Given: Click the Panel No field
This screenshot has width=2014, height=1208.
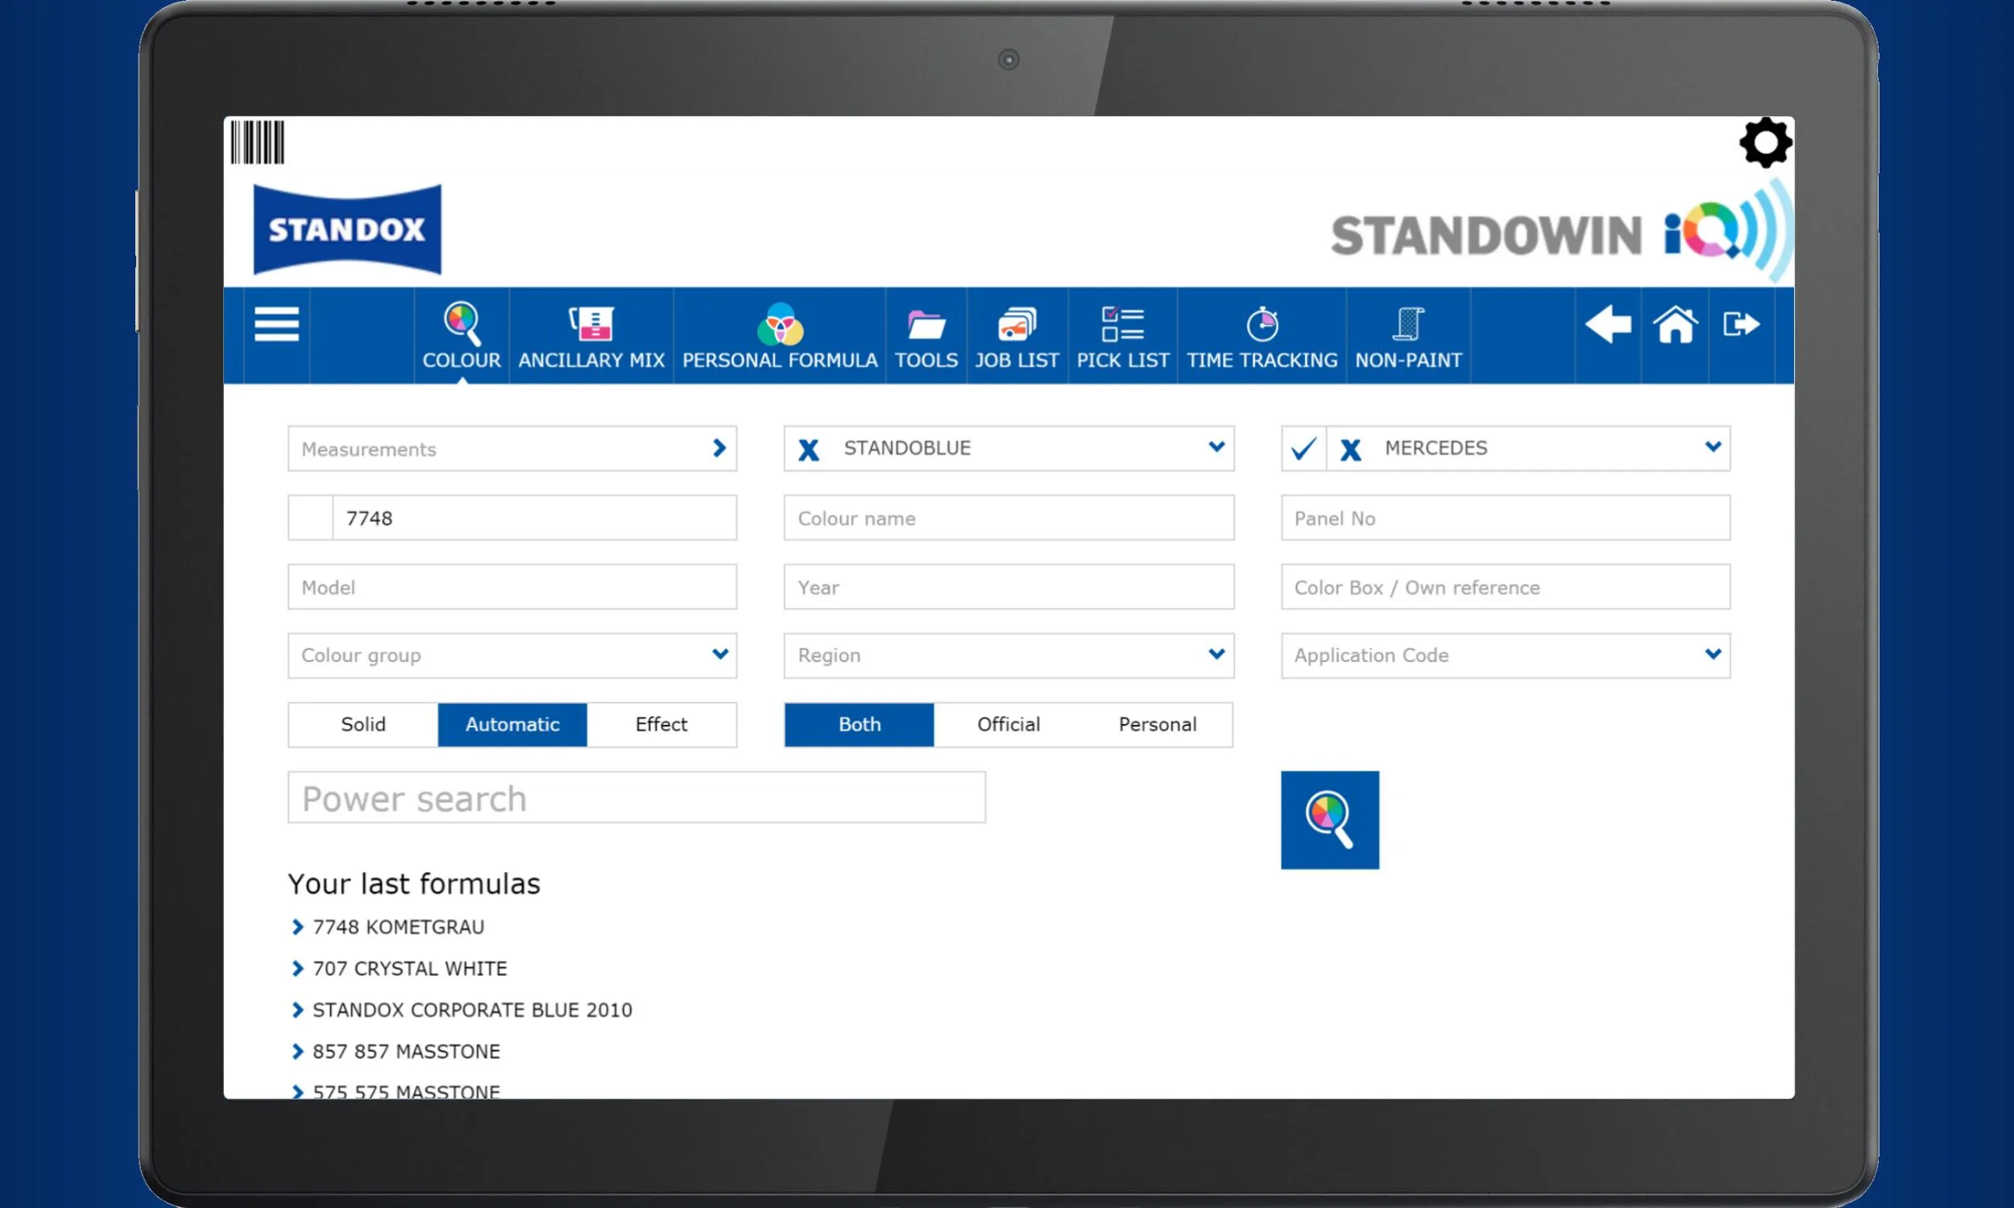Looking at the screenshot, I should point(1505,518).
